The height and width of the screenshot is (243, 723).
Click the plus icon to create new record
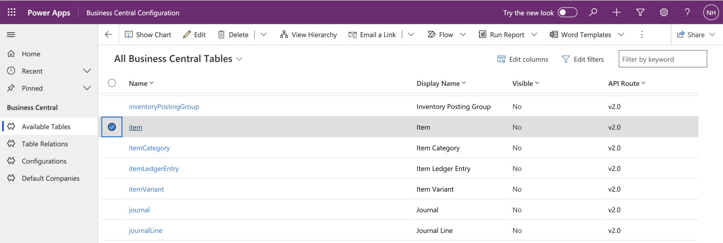point(616,12)
